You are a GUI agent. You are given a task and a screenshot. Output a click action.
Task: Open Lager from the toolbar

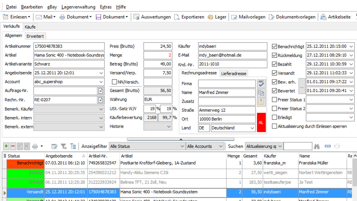[x=217, y=17]
